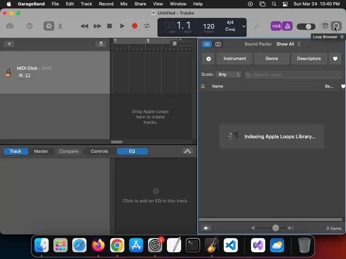Open the Sound Packs Show All dropdown
The image size is (346, 259).
click(x=289, y=44)
